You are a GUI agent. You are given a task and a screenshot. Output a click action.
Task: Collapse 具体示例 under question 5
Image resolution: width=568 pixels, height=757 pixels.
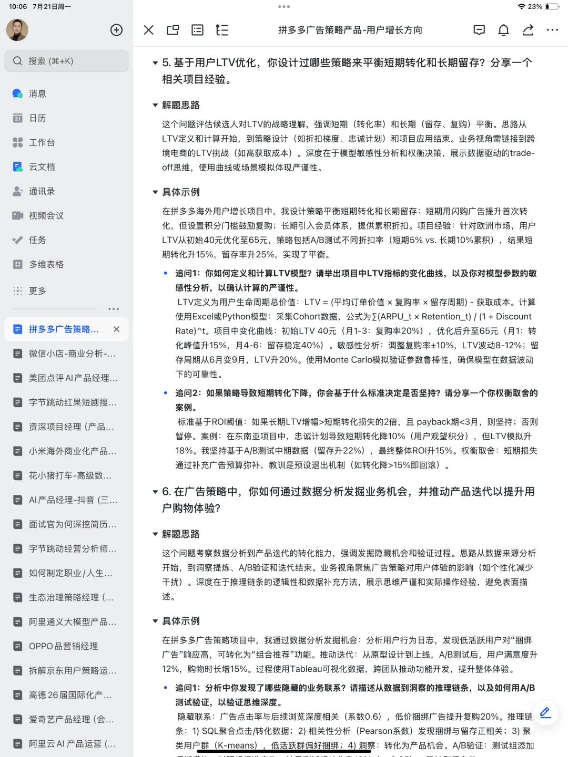point(155,192)
